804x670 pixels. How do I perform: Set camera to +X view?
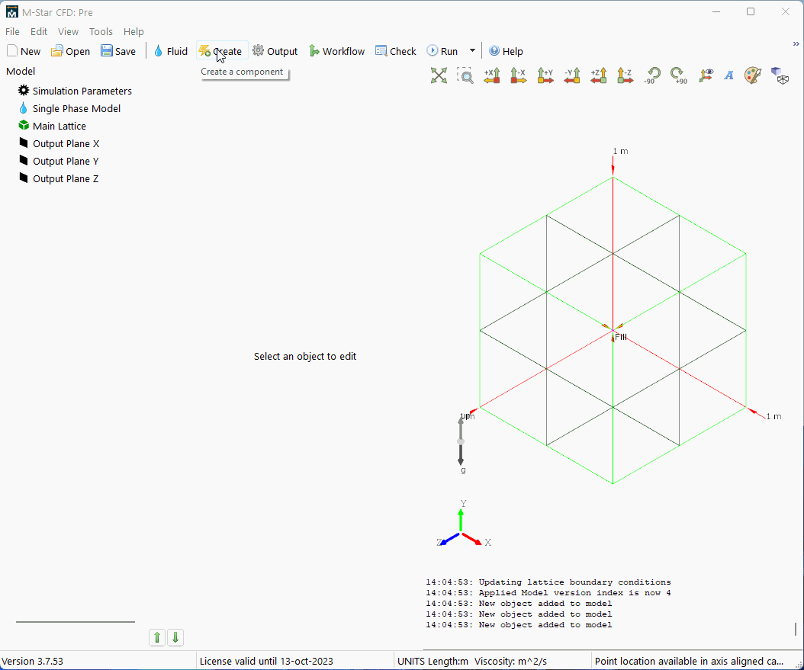(492, 75)
